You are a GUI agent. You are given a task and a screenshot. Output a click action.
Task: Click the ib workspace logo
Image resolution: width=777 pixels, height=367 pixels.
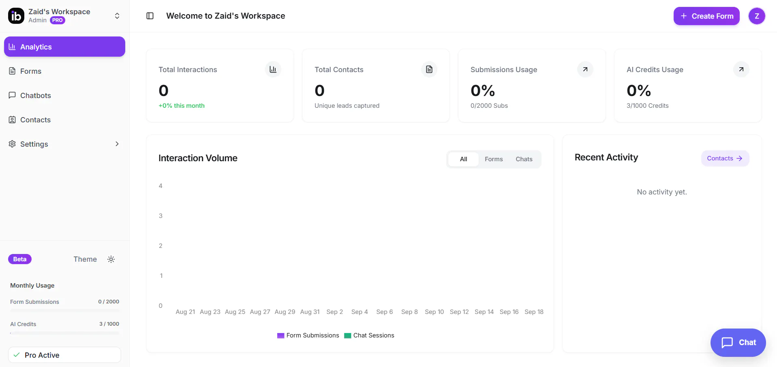point(16,16)
